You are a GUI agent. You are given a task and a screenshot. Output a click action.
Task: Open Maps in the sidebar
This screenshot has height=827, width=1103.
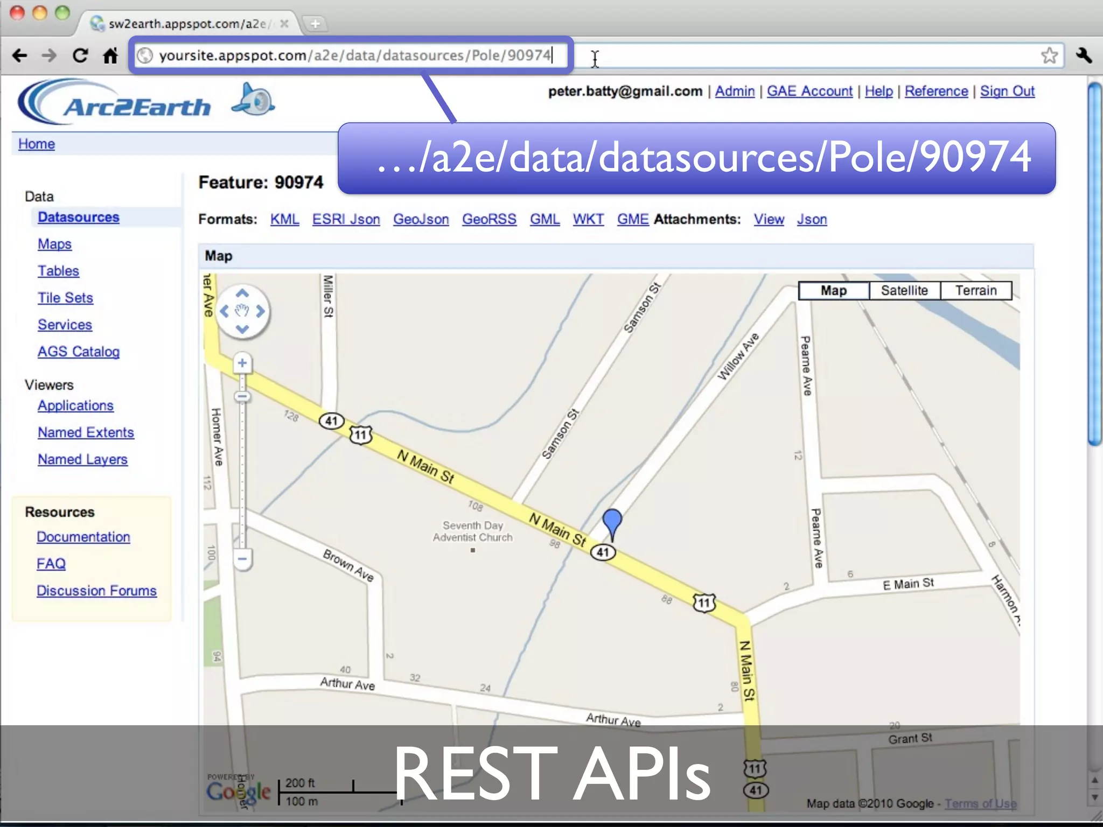[54, 244]
